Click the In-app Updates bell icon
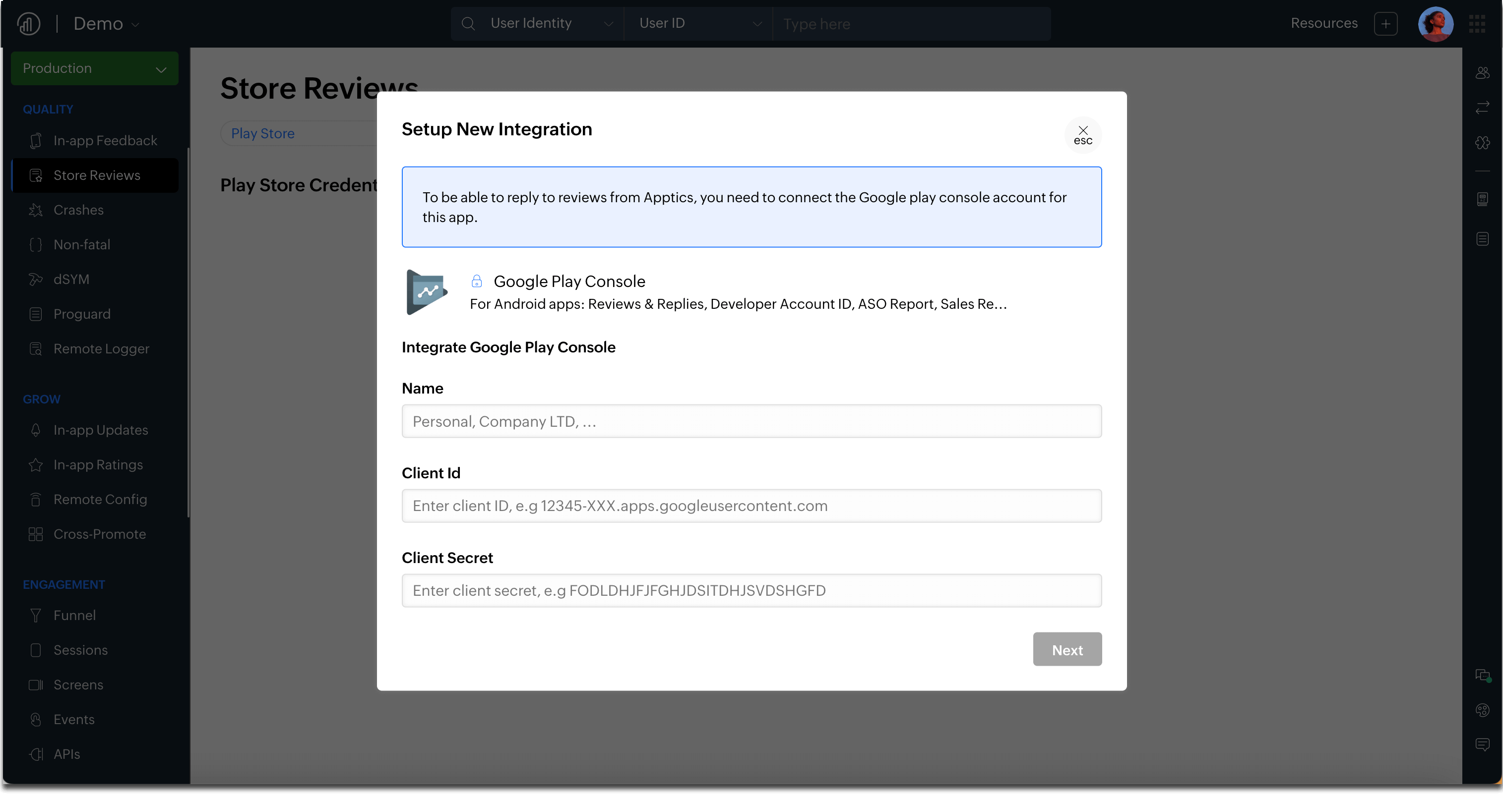This screenshot has width=1503, height=794. pyautogui.click(x=36, y=430)
